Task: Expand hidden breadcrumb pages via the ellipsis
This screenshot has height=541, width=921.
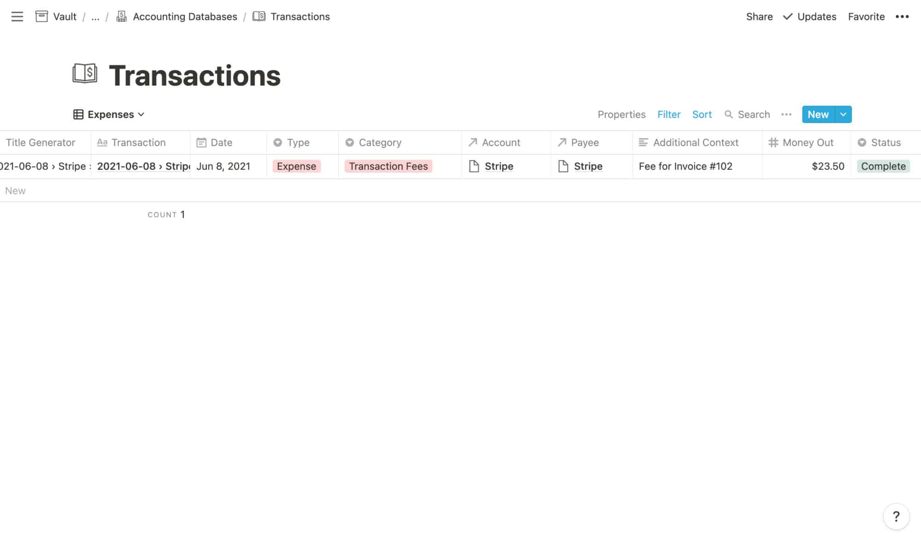Action: click(95, 17)
